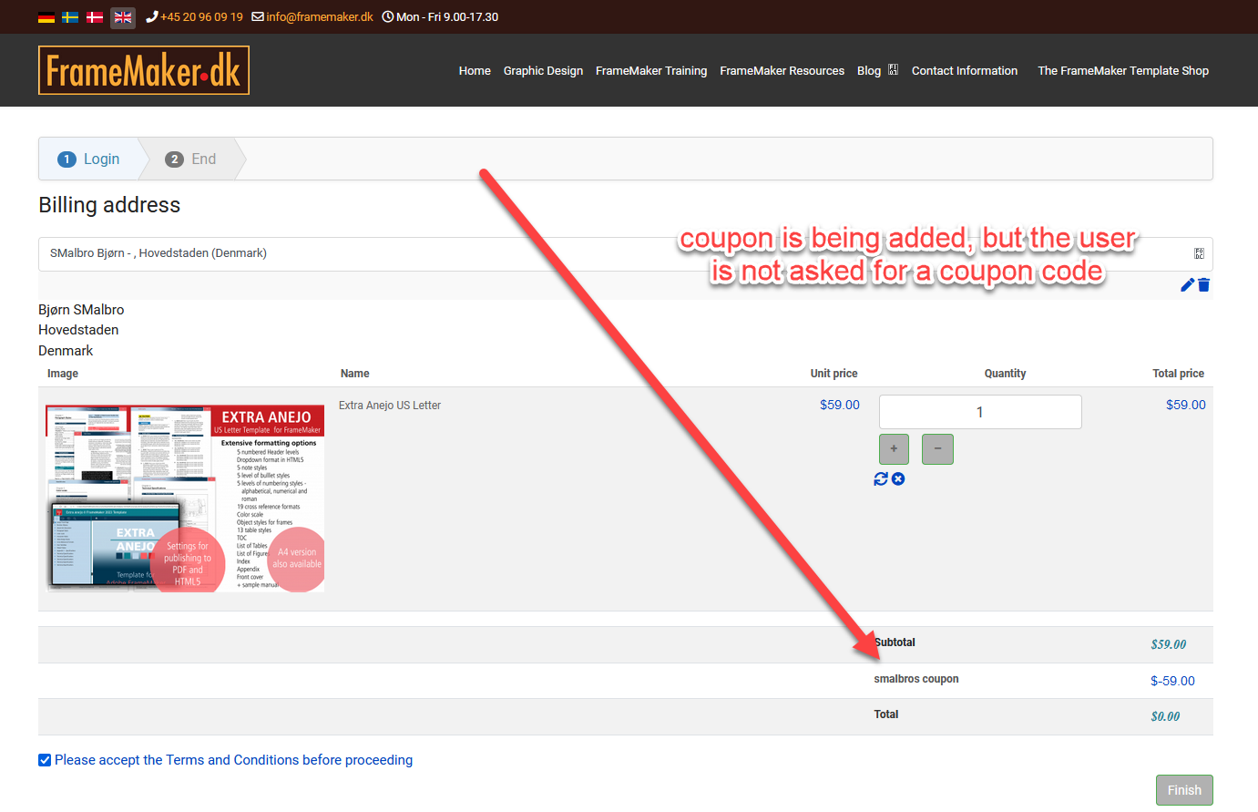Click the Name column header
The image size is (1258, 812).
point(354,374)
